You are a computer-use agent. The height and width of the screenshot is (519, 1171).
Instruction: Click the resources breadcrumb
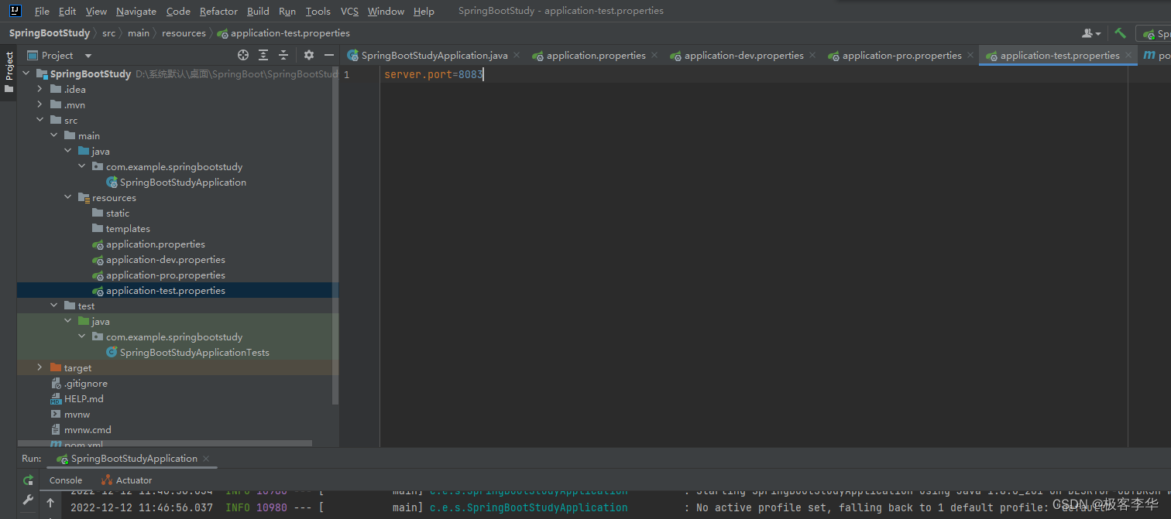(x=184, y=33)
